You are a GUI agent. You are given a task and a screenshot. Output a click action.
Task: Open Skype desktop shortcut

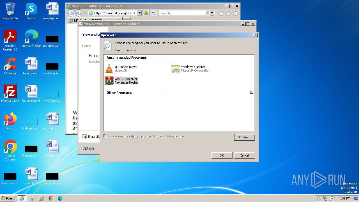[31, 12]
